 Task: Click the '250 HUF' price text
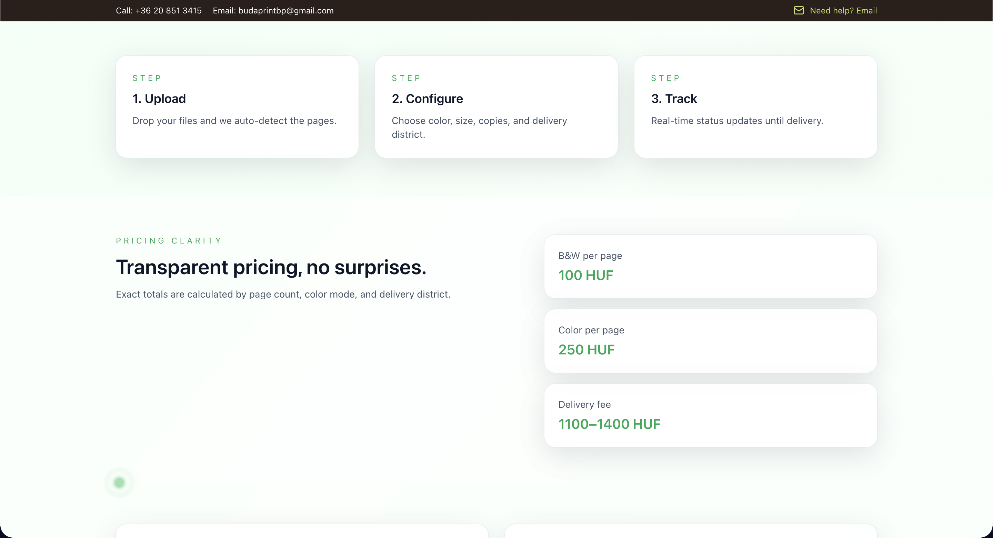[x=586, y=350]
